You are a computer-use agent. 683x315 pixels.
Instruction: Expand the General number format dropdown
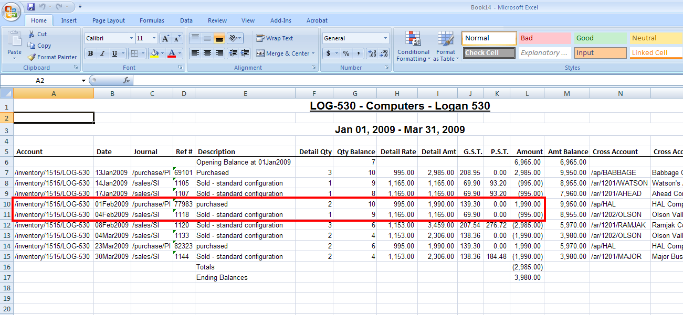point(385,38)
